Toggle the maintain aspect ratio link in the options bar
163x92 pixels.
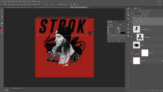(29, 5)
